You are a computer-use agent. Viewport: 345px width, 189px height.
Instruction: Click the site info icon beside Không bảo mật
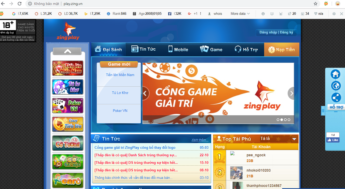pyautogui.click(x=30, y=4)
